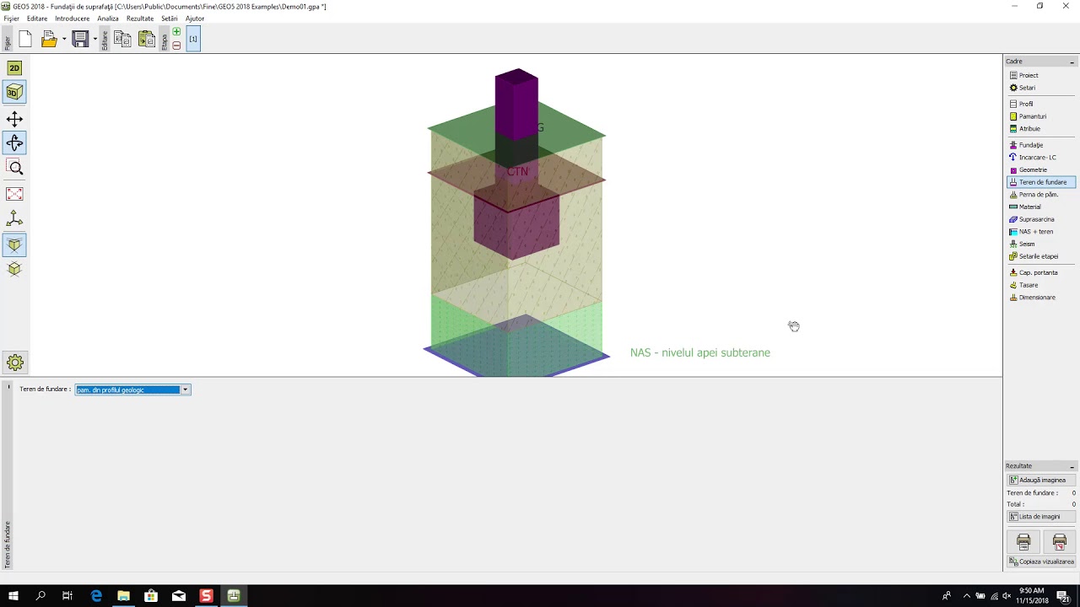Open the Fișier menu
The image size is (1080, 607).
click(x=12, y=19)
